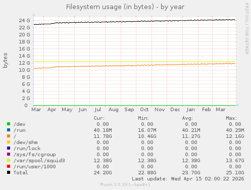Select the /sys/fs/cgroup legend label
This screenshot has width=251, height=190.
(35, 155)
